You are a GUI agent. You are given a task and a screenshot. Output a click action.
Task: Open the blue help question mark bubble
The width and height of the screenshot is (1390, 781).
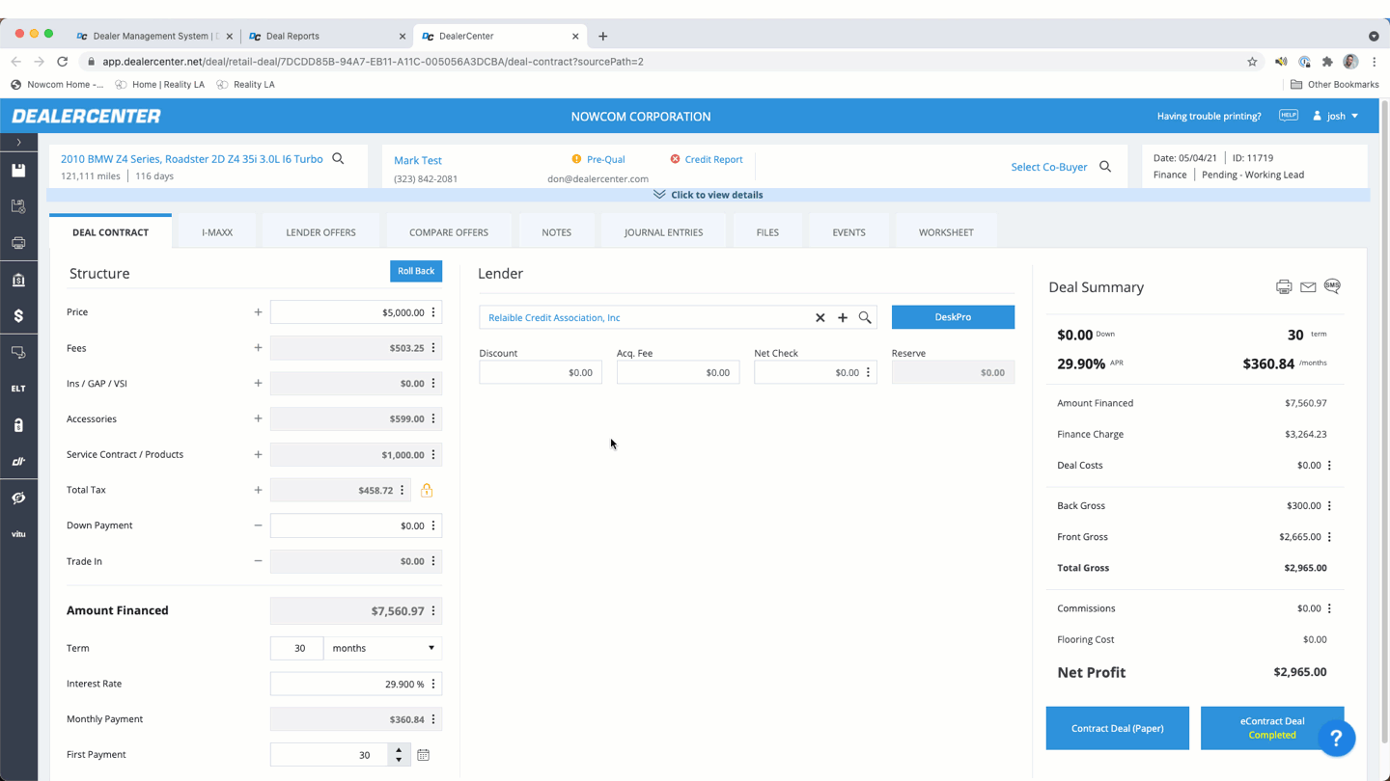coord(1336,739)
